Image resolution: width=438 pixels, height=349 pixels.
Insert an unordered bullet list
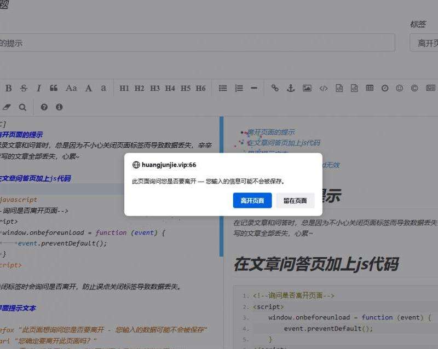tap(223, 88)
